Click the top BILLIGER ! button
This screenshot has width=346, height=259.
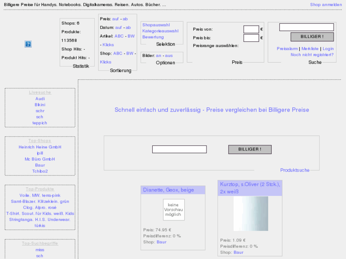pyautogui.click(x=312, y=37)
